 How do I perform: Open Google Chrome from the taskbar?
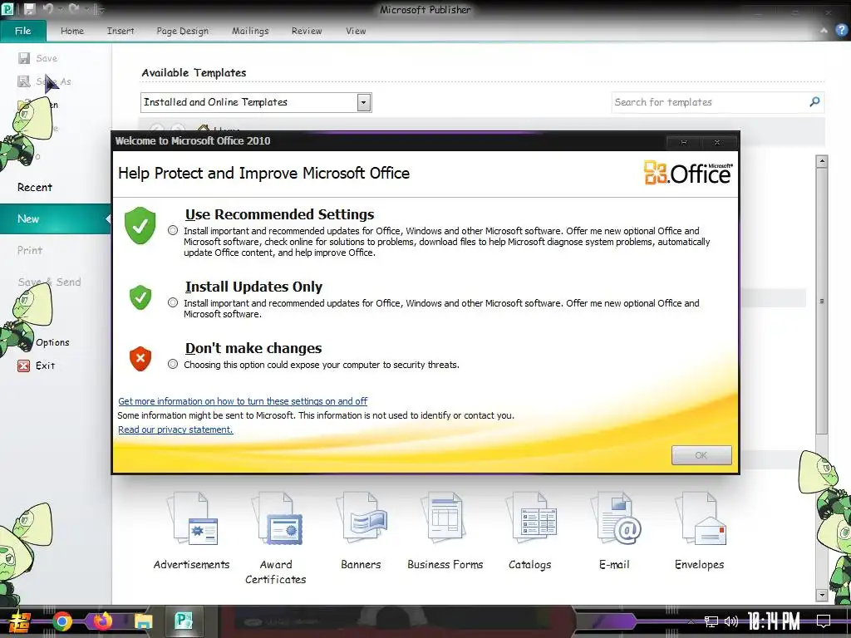[61, 621]
